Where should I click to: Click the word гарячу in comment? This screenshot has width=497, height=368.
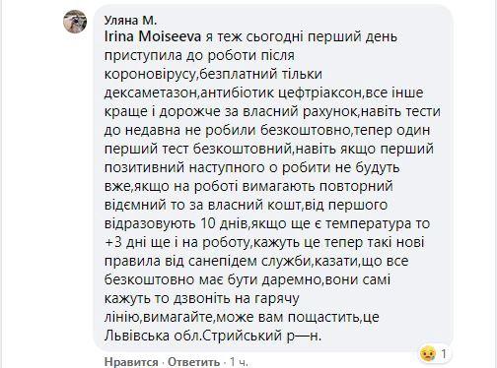pyautogui.click(x=276, y=299)
